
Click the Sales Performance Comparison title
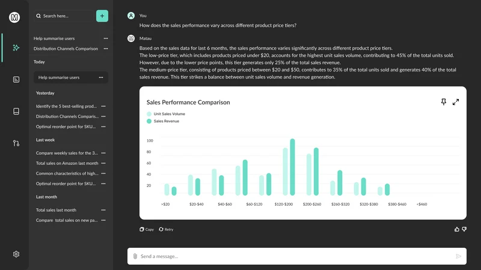coord(188,102)
